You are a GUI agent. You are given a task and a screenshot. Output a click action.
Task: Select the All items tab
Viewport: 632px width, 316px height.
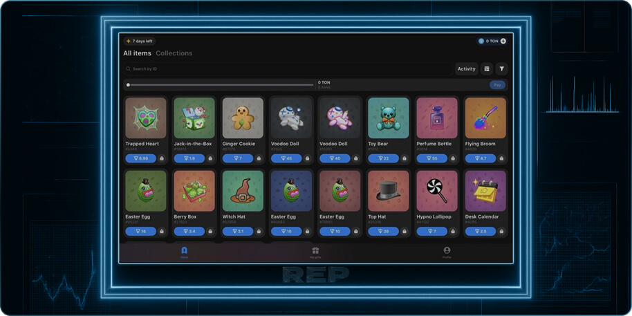click(x=138, y=53)
